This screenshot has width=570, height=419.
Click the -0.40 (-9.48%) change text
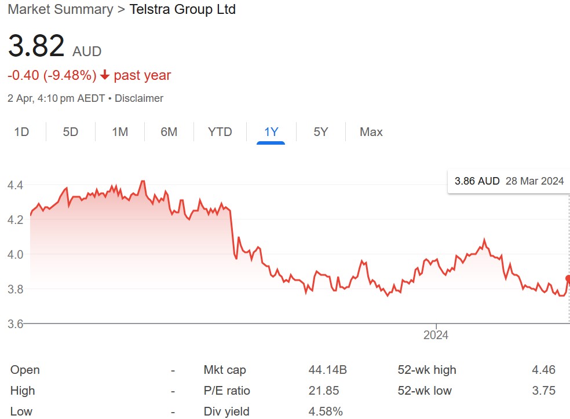[52, 75]
